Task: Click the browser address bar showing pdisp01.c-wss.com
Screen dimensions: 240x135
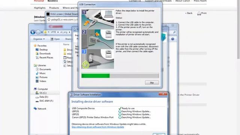Action: coord(63,19)
